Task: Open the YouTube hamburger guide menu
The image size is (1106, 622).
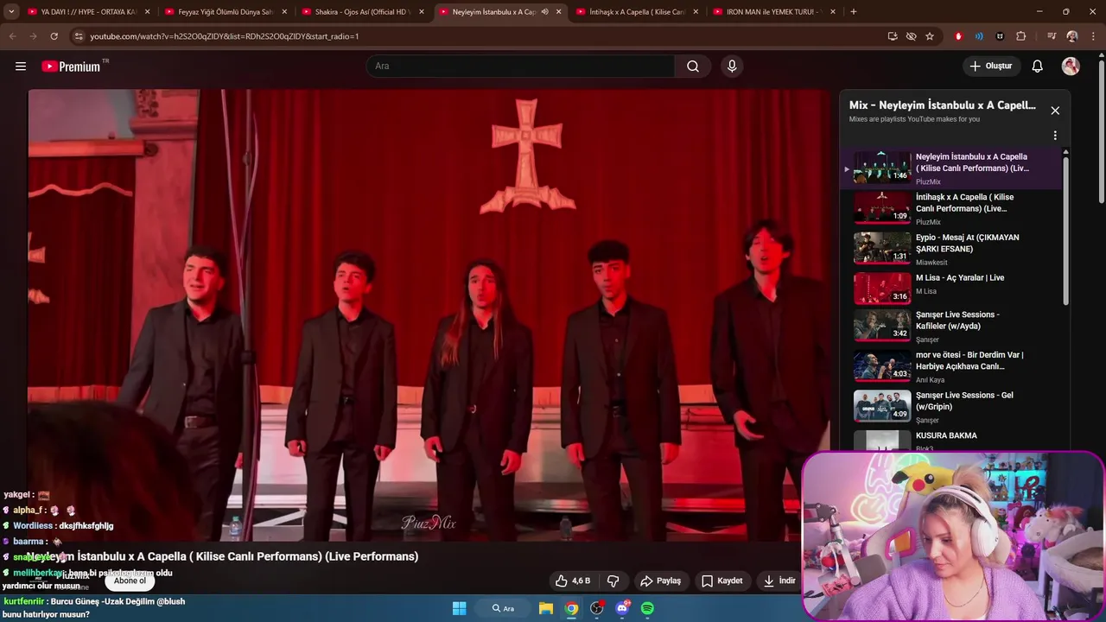Action: tap(21, 67)
